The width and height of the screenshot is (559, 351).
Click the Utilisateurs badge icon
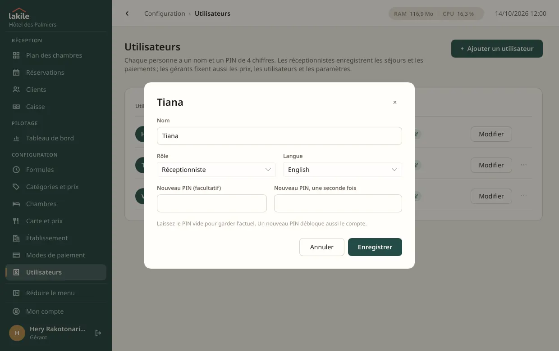coord(16,272)
